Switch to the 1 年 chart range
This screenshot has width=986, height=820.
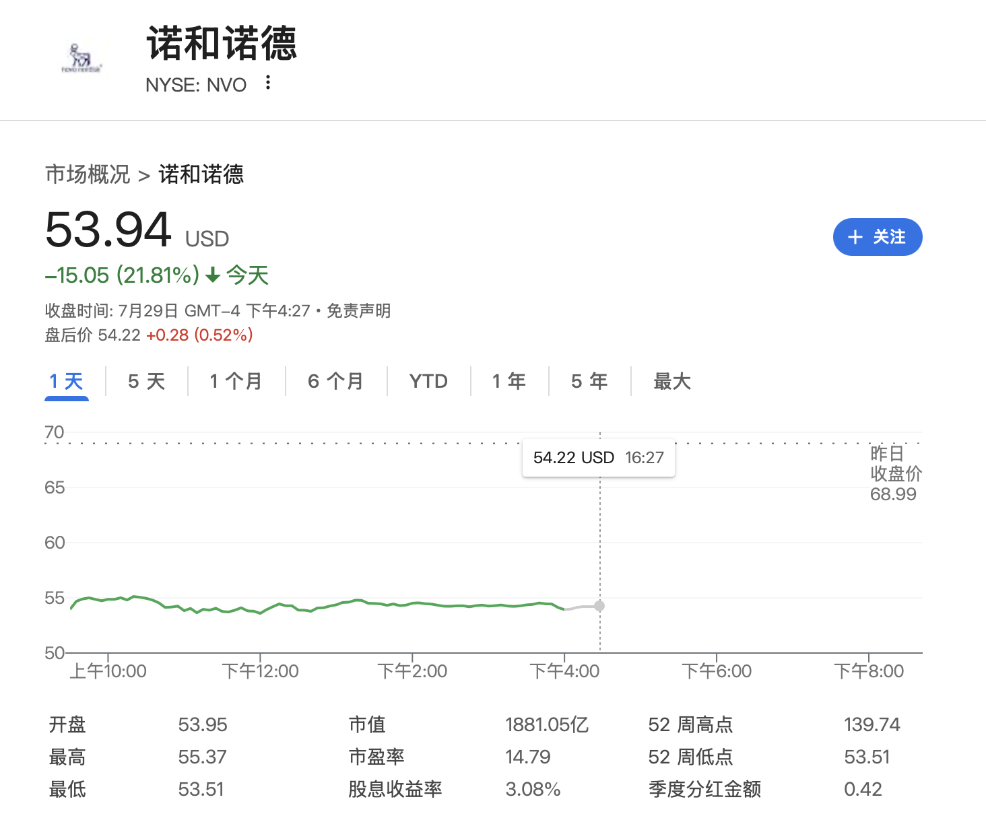(x=508, y=382)
